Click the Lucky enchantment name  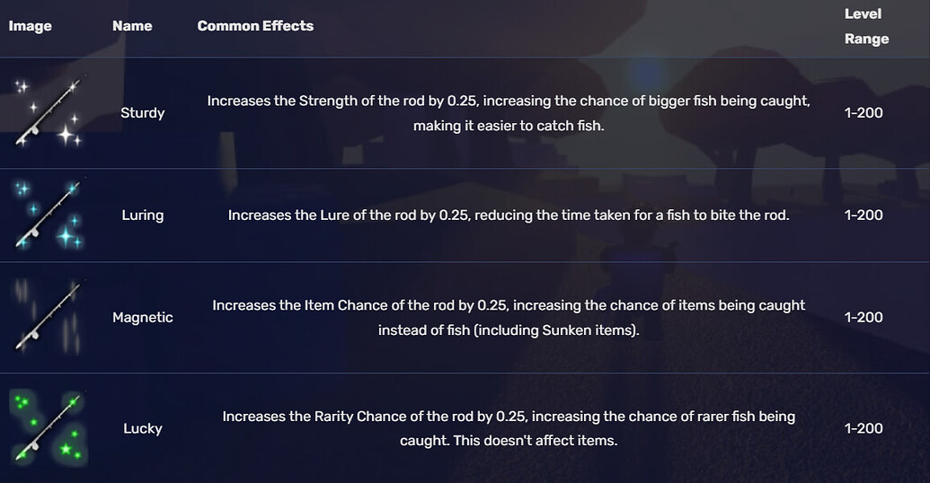coord(143,428)
